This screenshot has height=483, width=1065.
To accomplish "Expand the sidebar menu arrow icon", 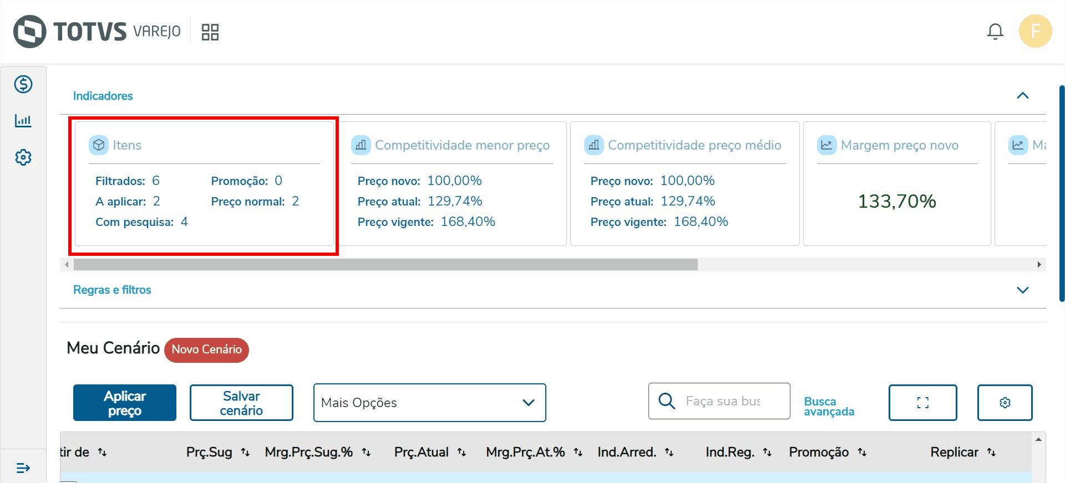I will point(23,468).
